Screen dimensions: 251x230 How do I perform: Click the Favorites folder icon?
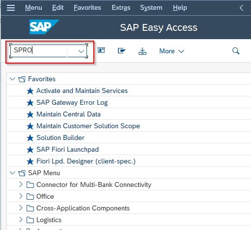coord(22,79)
